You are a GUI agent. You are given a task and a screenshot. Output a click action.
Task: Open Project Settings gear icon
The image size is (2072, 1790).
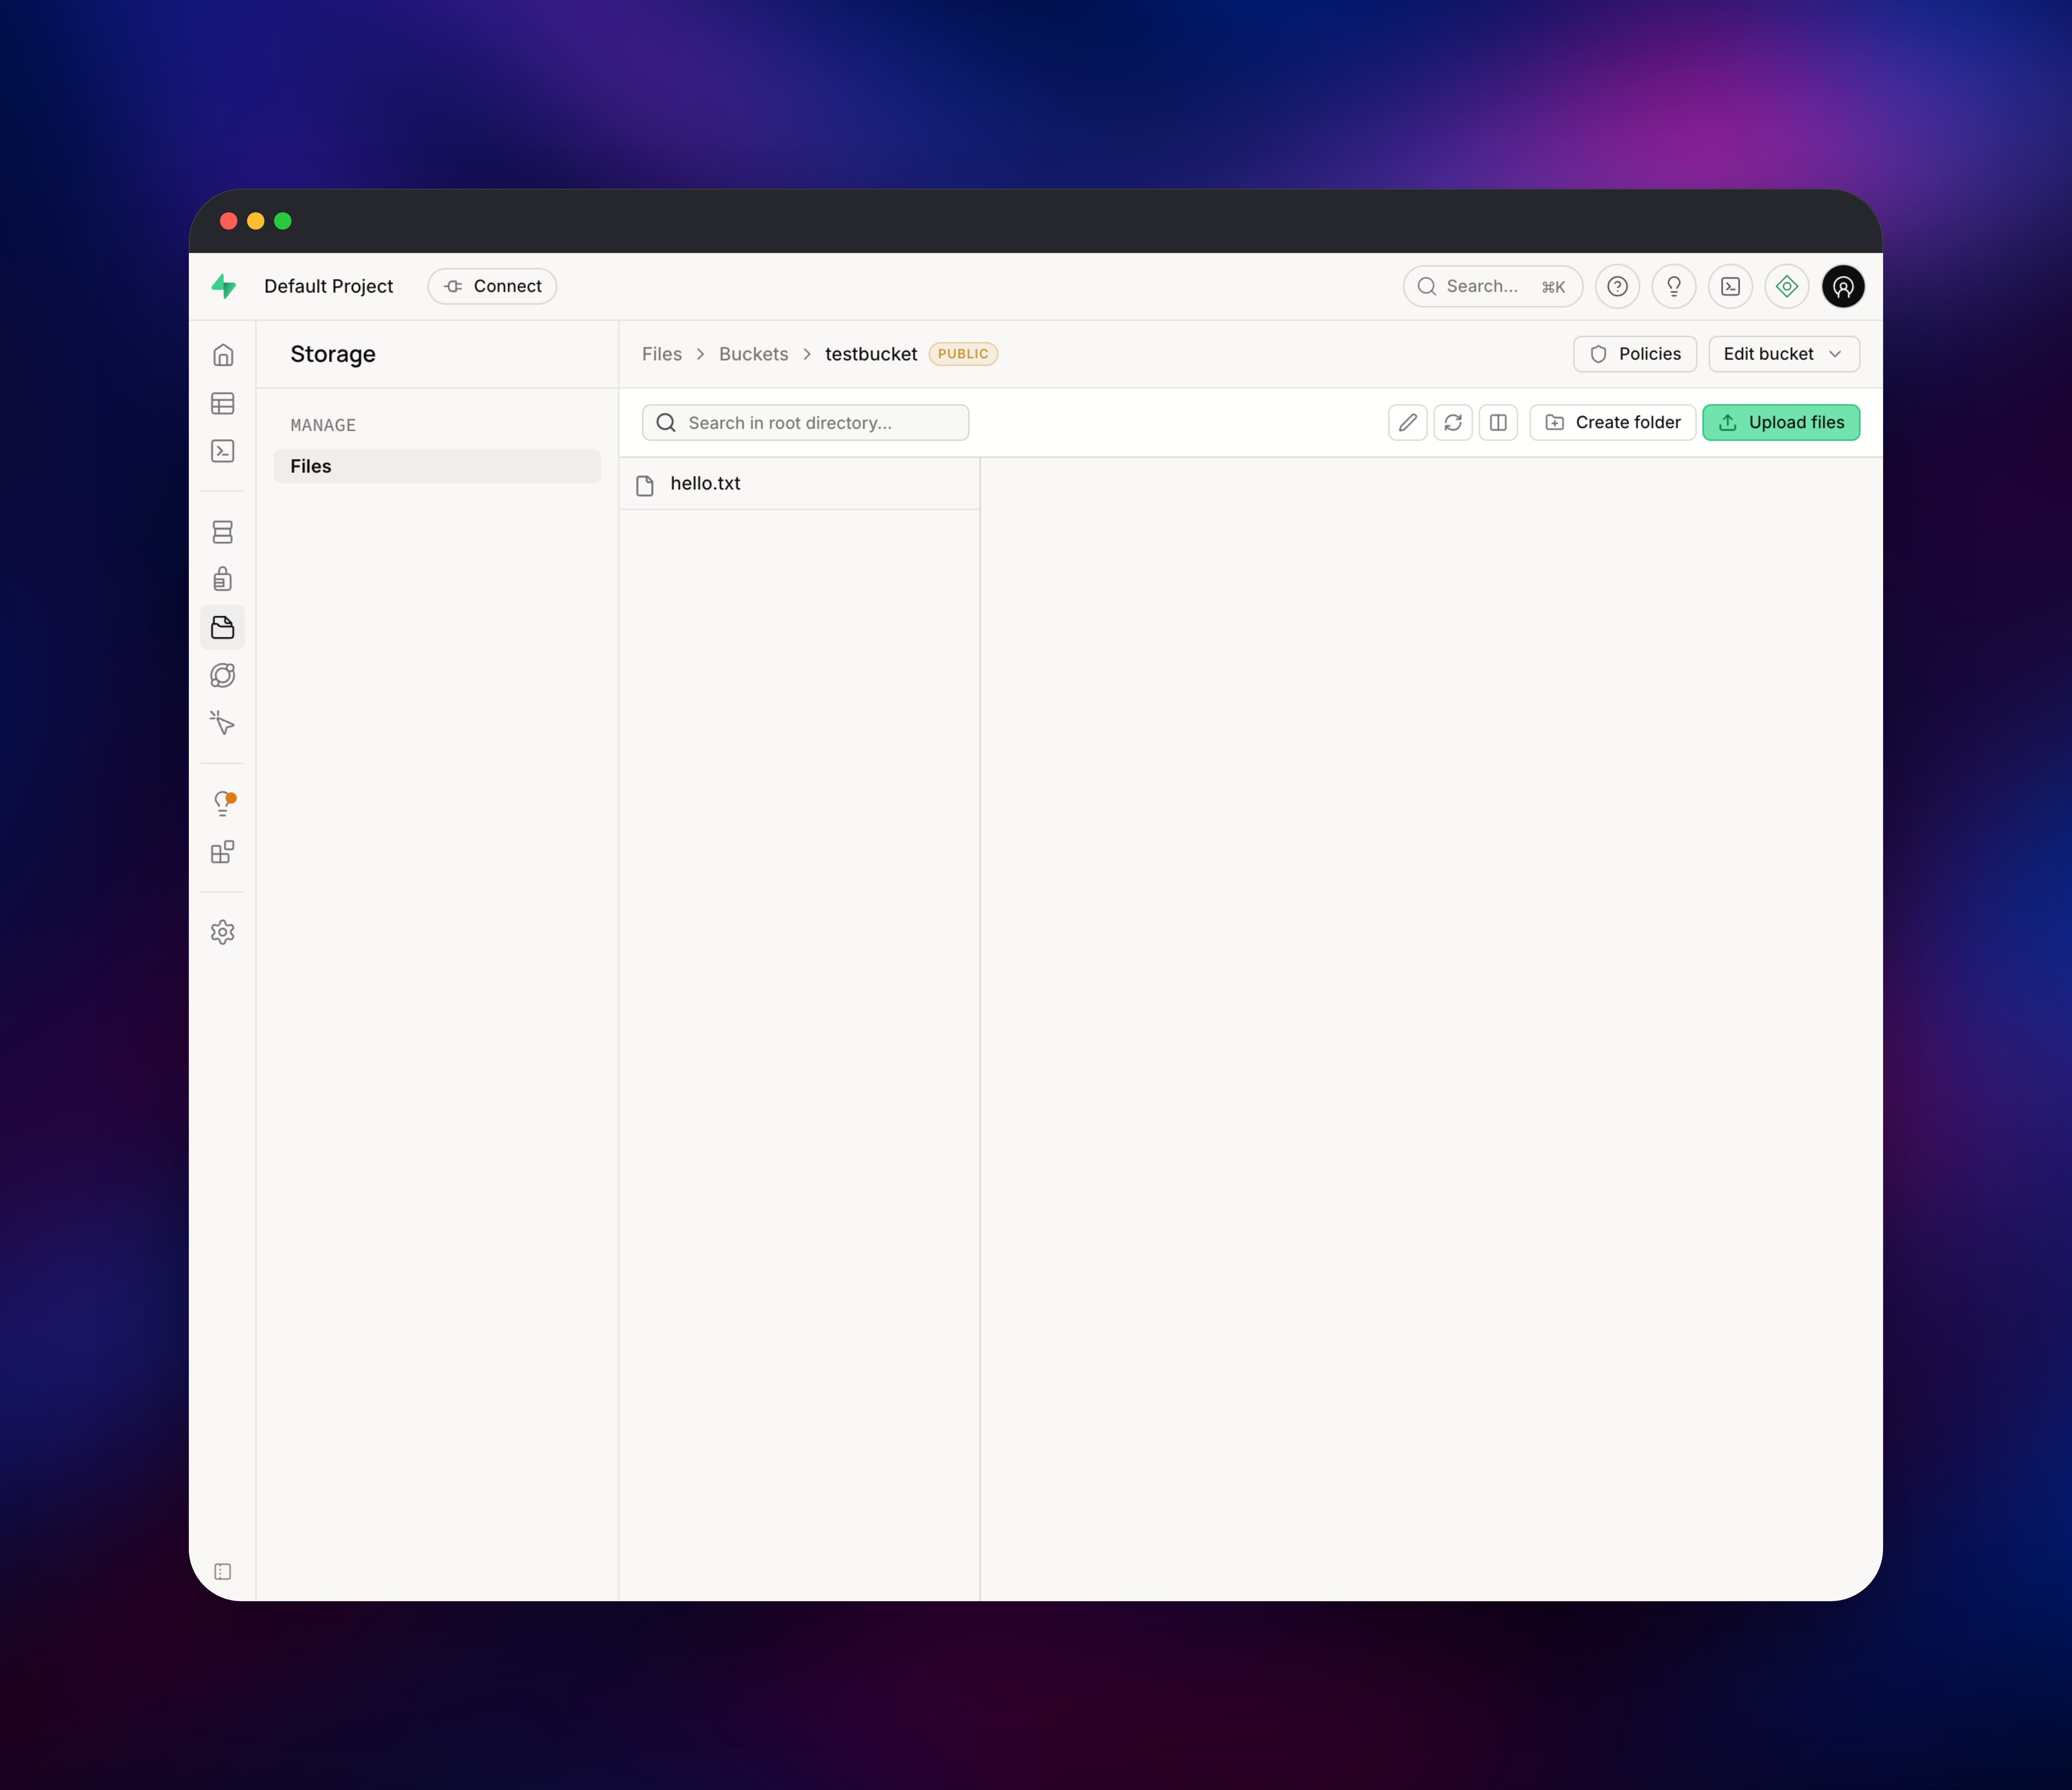point(223,932)
